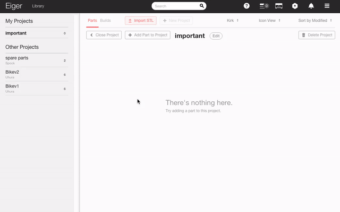
Task: Click Close Project button
Action: (104, 35)
